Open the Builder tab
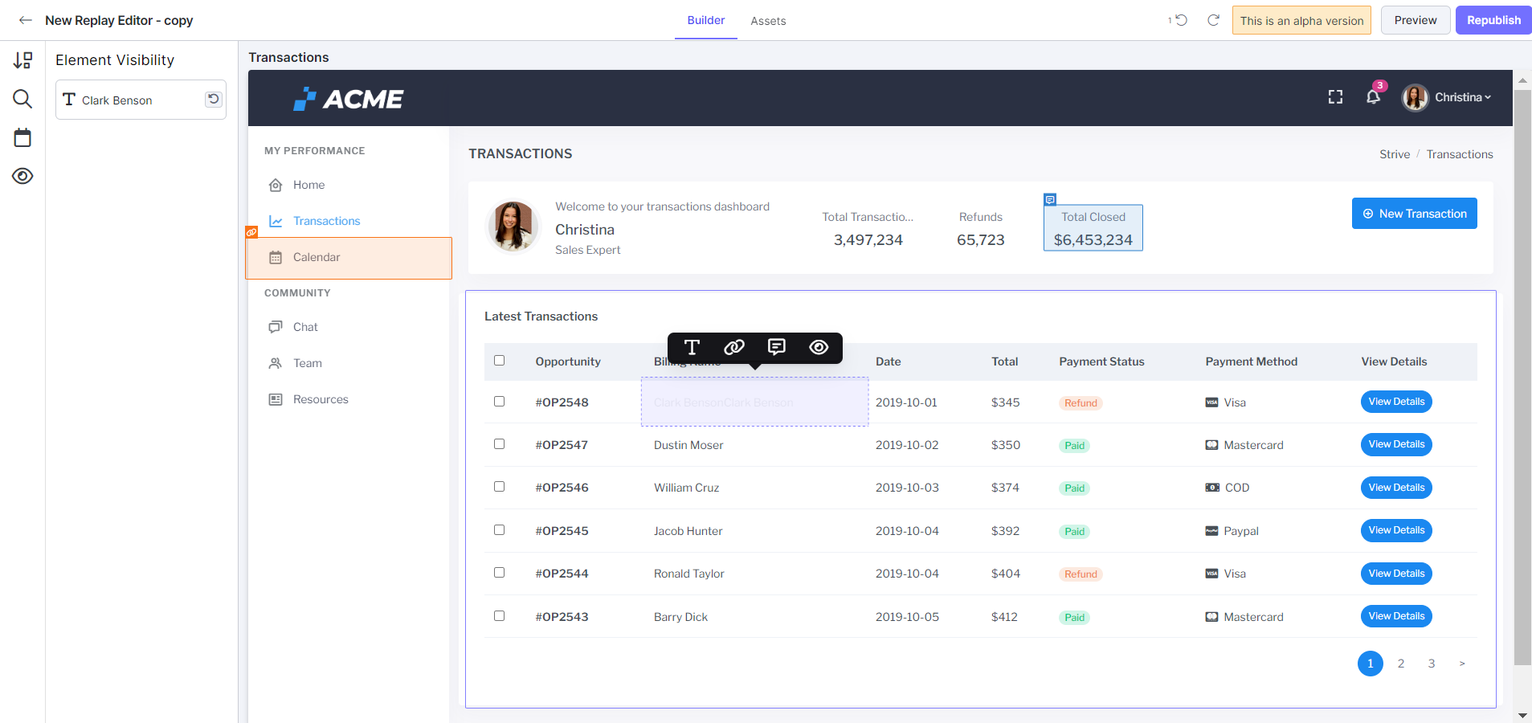 [x=706, y=20]
